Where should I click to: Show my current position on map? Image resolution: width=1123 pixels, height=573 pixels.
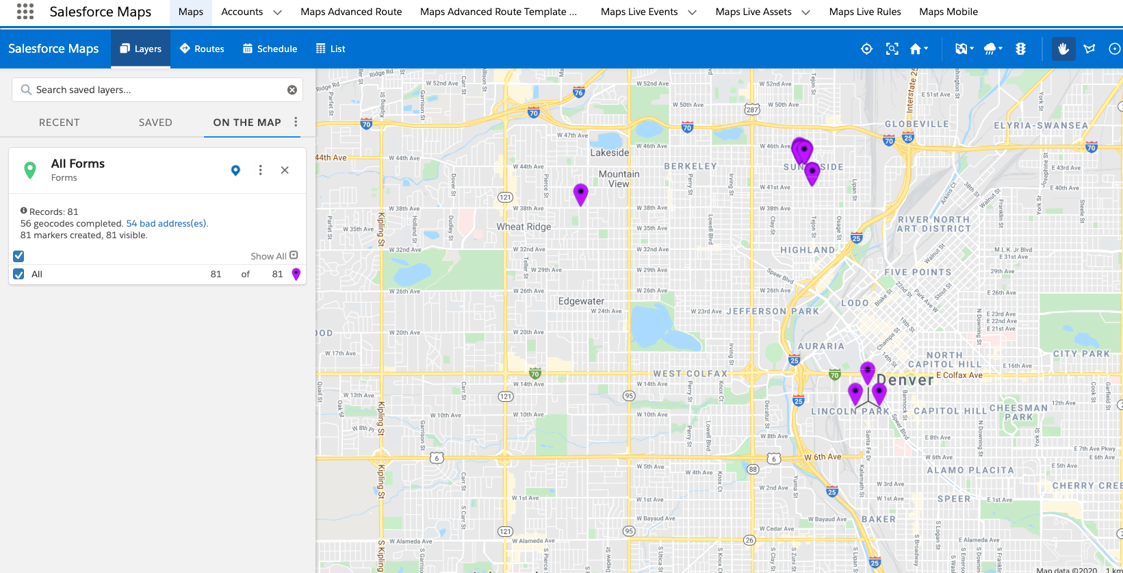pos(866,49)
